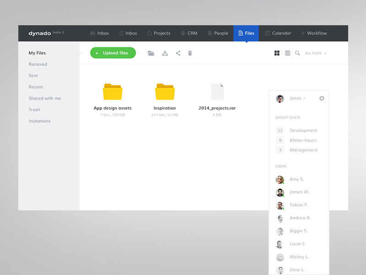Open the second Inbox tab with clipboard icon
The height and width of the screenshot is (275, 366).
(x=128, y=33)
